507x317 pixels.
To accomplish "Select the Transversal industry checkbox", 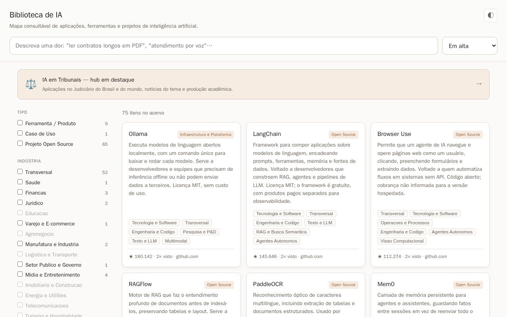I will pyautogui.click(x=20, y=172).
